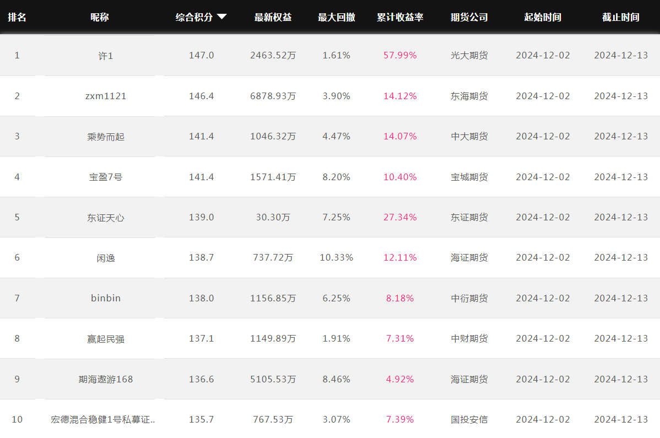
Task: Select the equity value 1046.32万
Action: coord(273,136)
